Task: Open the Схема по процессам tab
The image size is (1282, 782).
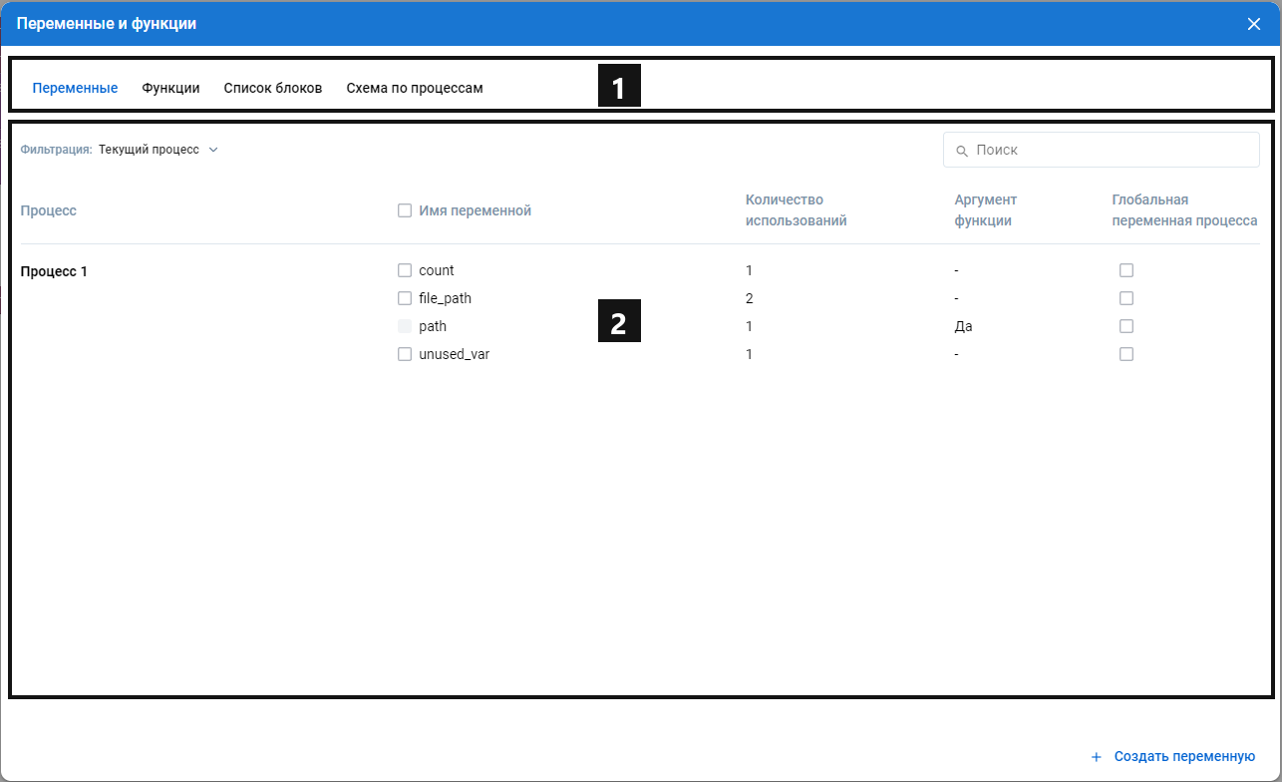Action: 415,88
